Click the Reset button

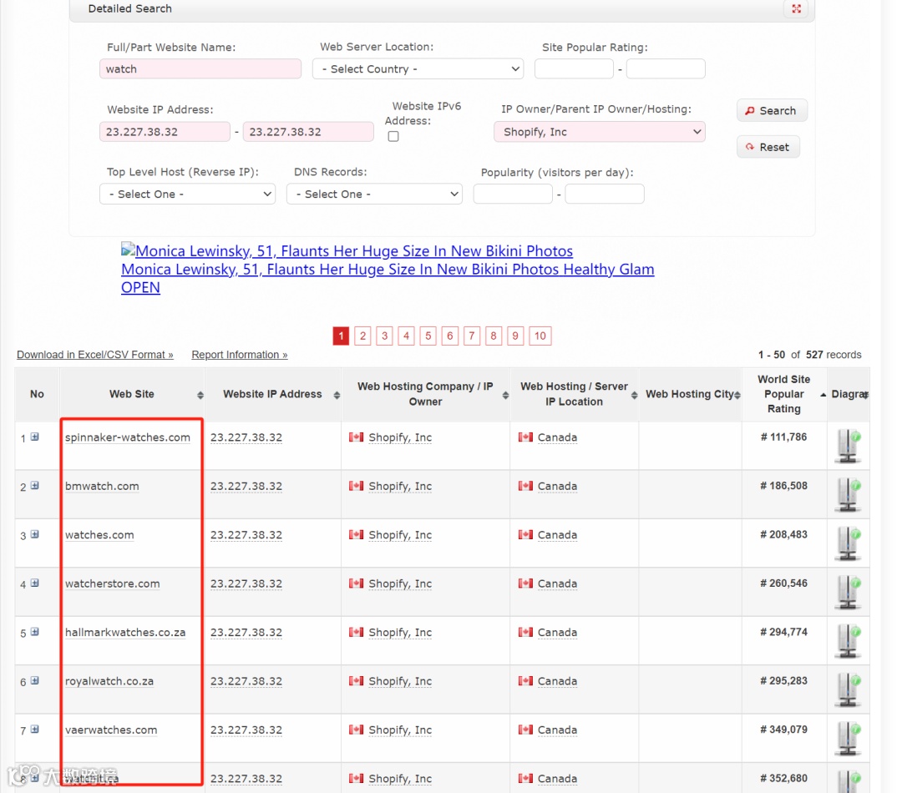[x=768, y=147]
